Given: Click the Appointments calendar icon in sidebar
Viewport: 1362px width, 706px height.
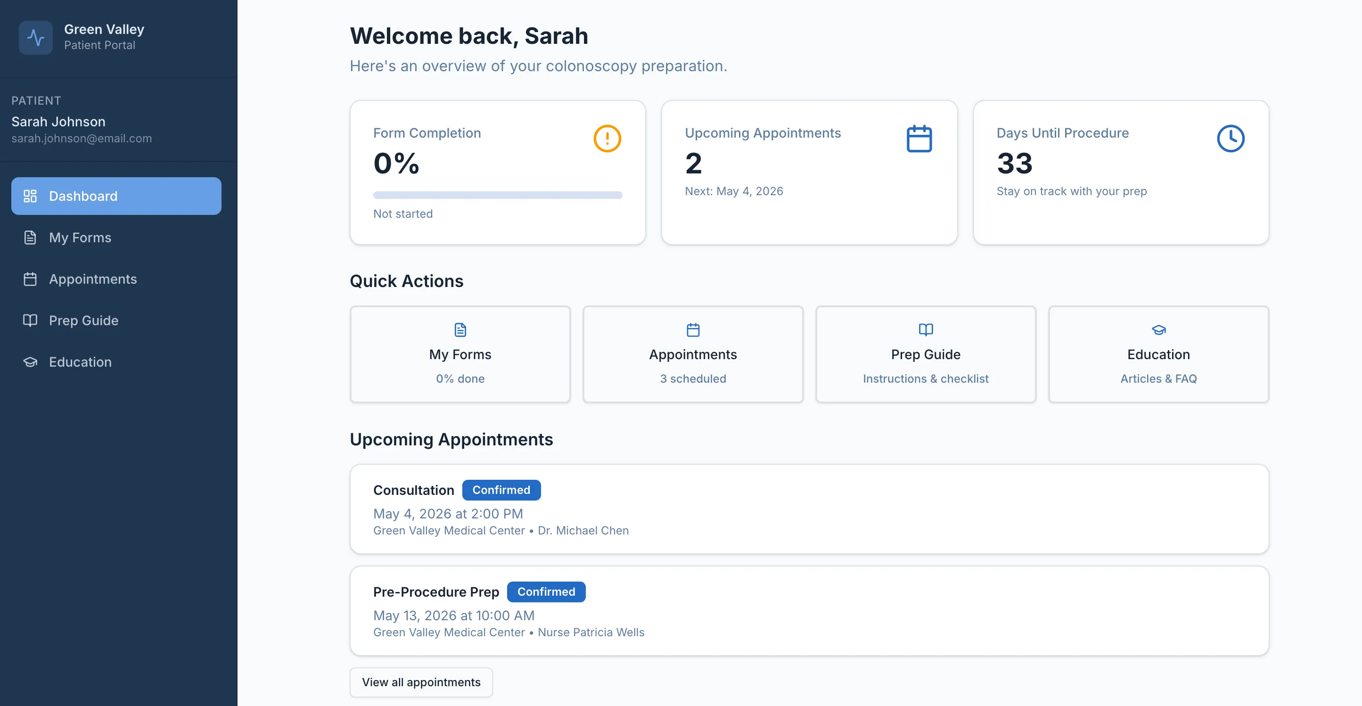Looking at the screenshot, I should tap(30, 279).
